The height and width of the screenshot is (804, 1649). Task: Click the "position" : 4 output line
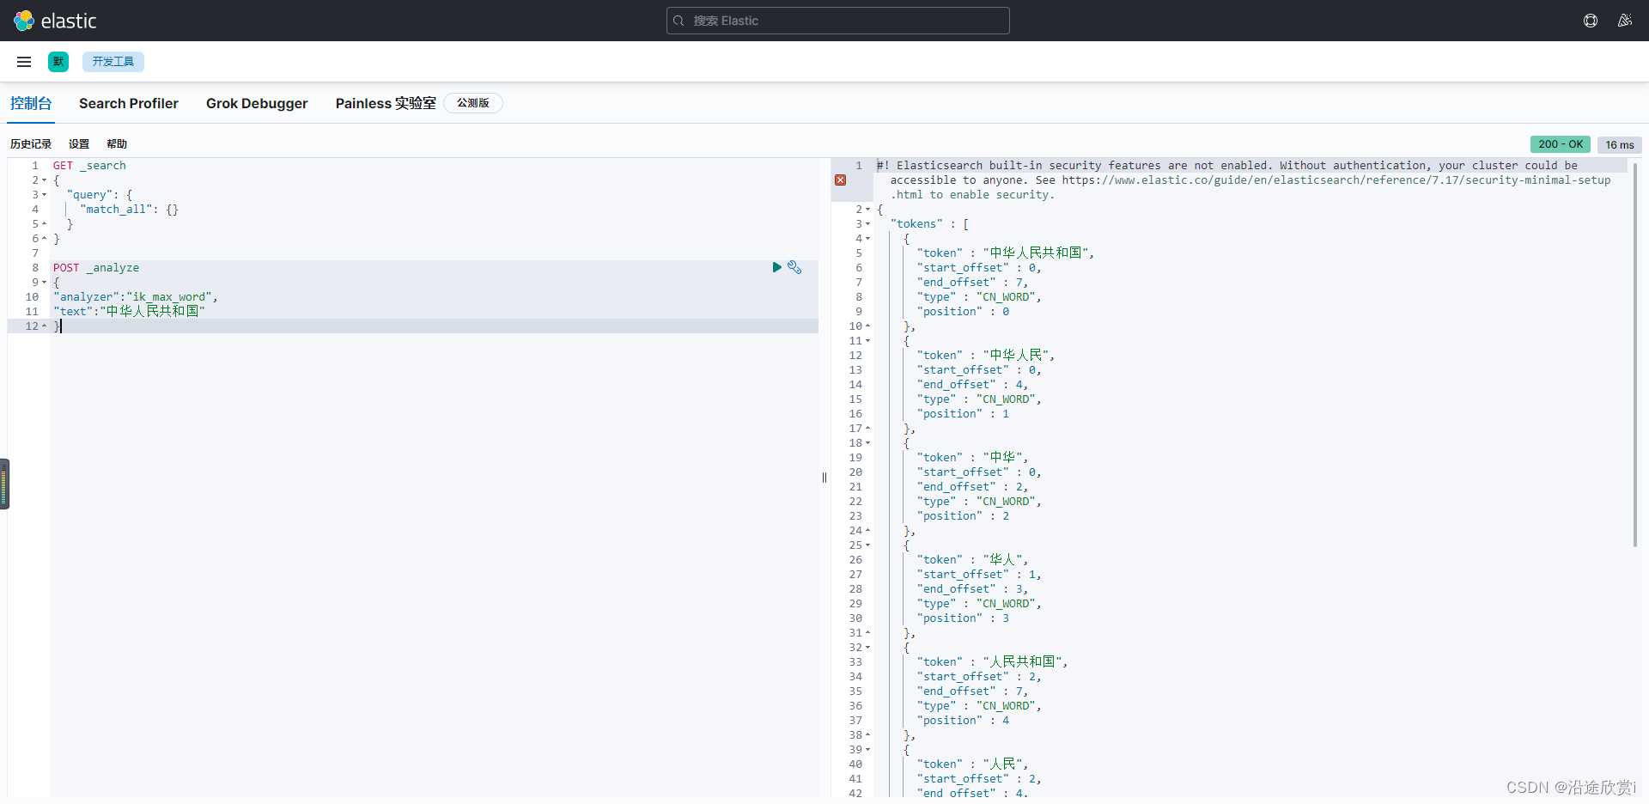coord(963,721)
